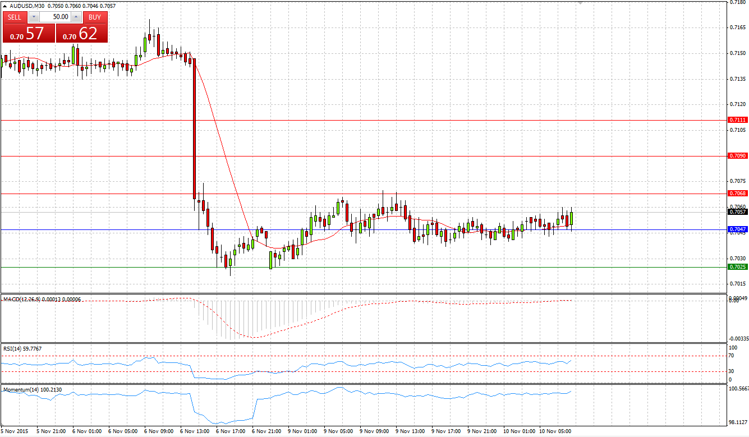Click the SELL button
Viewport: 749px width, 437px height.
tap(15, 17)
